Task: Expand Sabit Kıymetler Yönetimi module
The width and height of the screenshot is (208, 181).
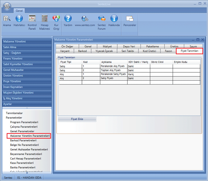Action: click(27, 64)
